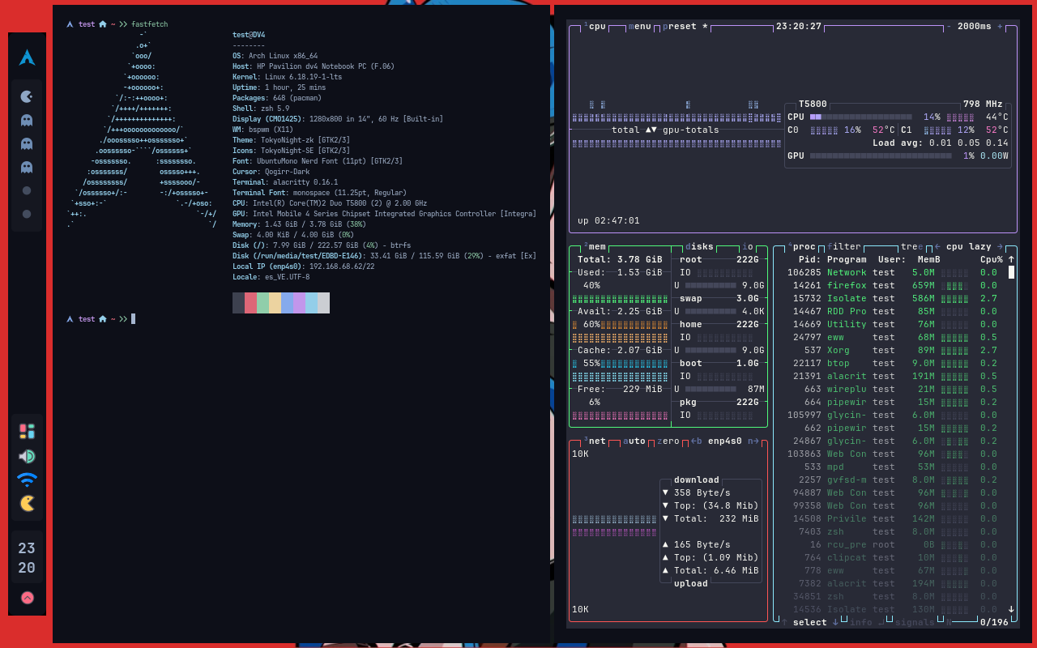Image resolution: width=1037 pixels, height=648 pixels.
Task: Select the first ghost workspace icon
Action: point(28,120)
